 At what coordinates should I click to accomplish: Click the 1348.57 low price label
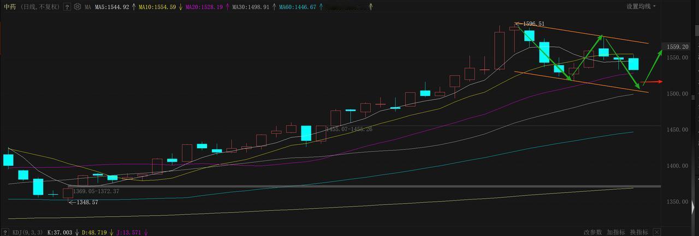87,202
